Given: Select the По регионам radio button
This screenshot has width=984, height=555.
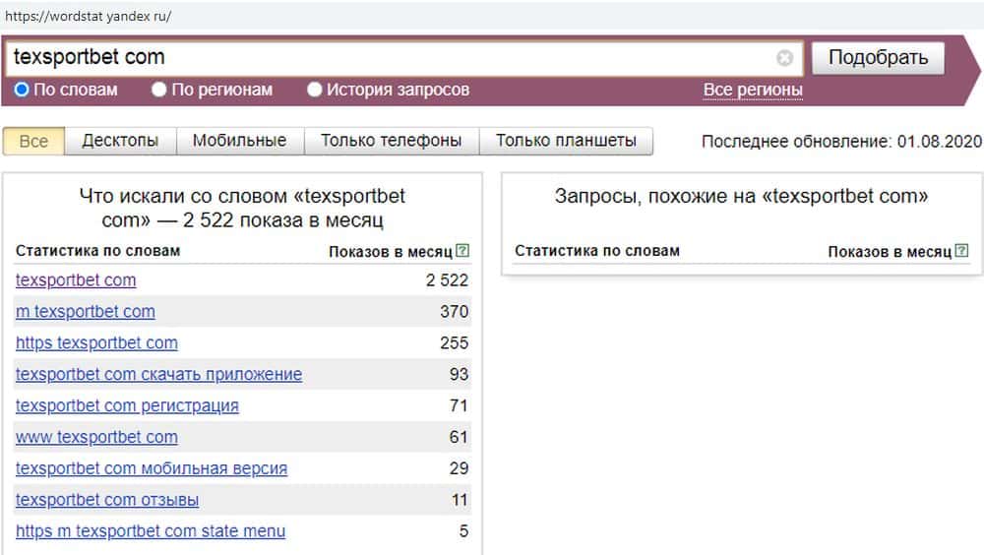Looking at the screenshot, I should click(x=159, y=90).
